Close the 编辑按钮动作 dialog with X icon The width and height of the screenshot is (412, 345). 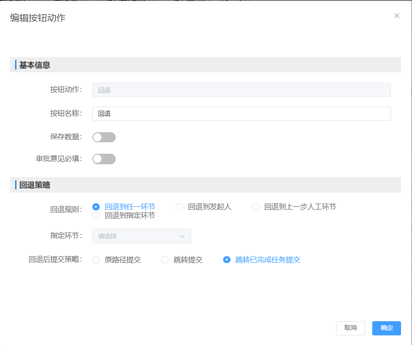click(397, 16)
